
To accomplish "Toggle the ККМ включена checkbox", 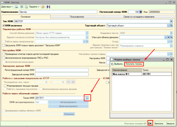I will pos(4,26).
